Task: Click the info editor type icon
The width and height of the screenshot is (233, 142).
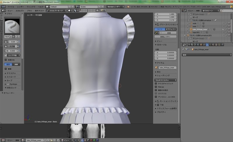Action: click(x=3, y=7)
